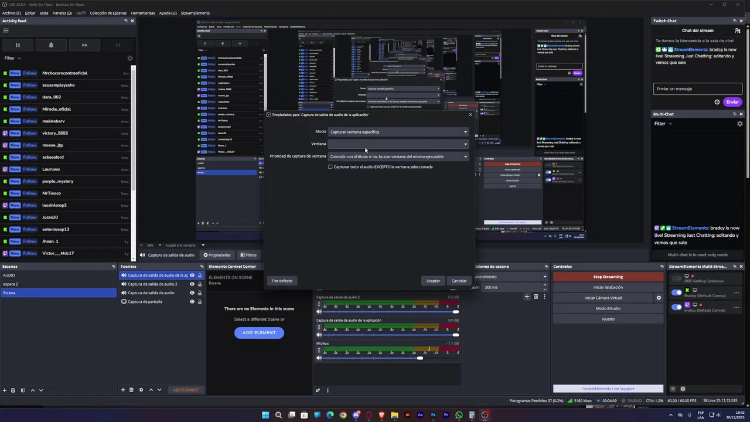Open Multi-Stream panel settings gear

click(683, 389)
